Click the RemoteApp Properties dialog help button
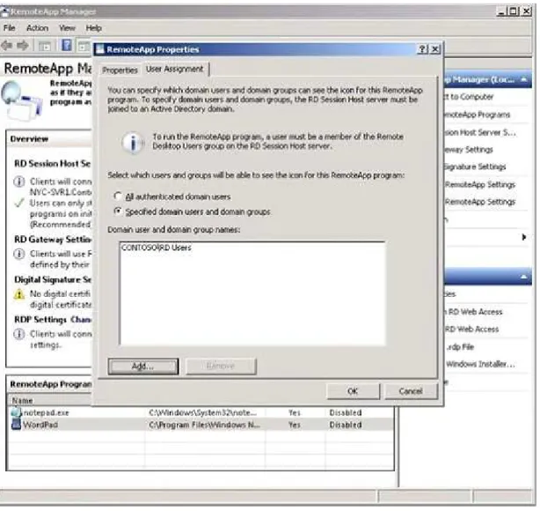 [422, 49]
